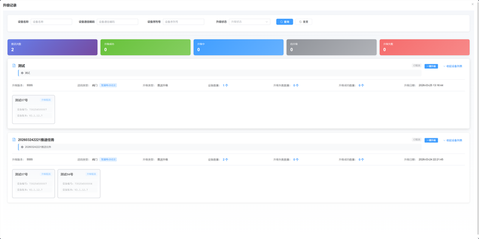The height and width of the screenshot is (239, 479).
Task: Select the purple 推送次数 stat card
Action: (53, 47)
